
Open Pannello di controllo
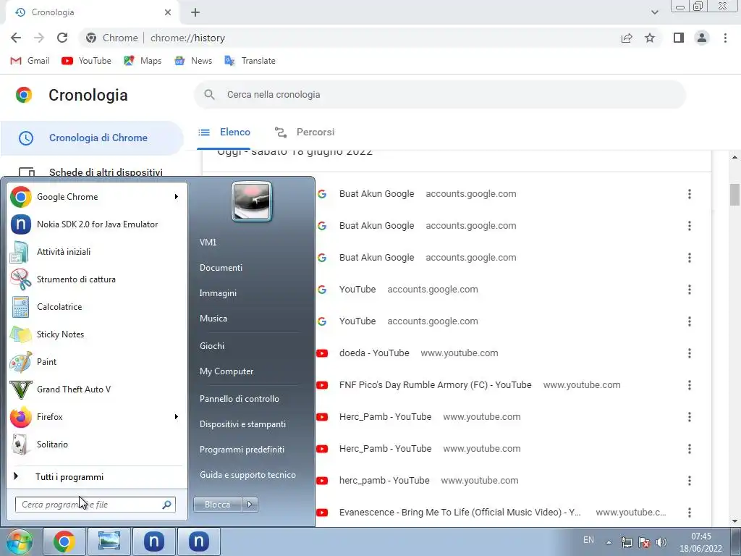coord(239,399)
